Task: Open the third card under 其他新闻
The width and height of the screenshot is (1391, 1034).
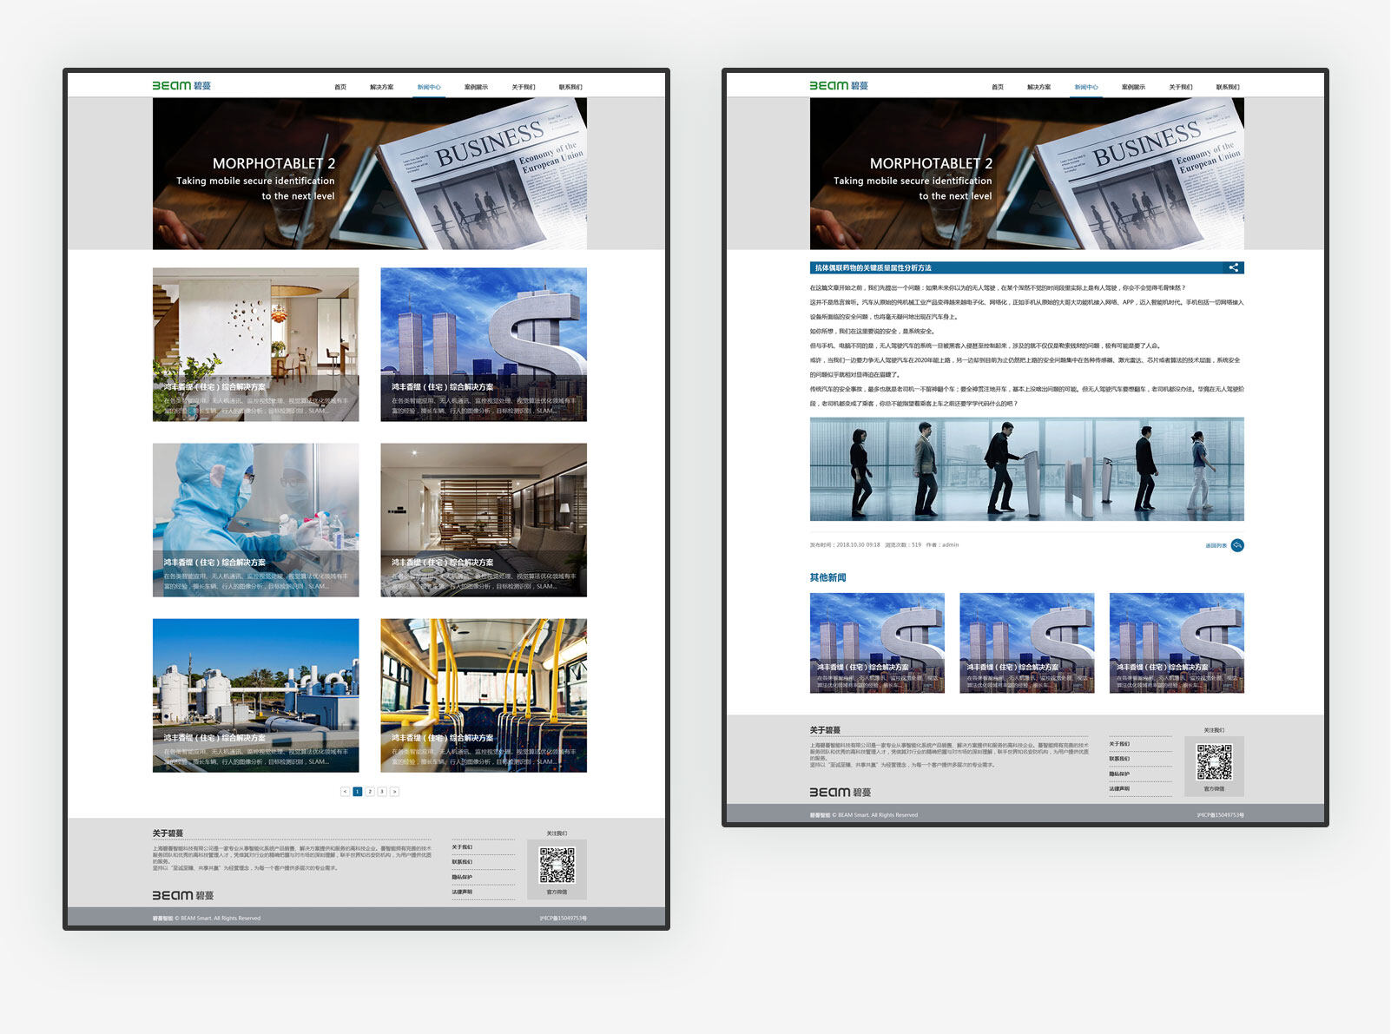Action: pos(1177,643)
